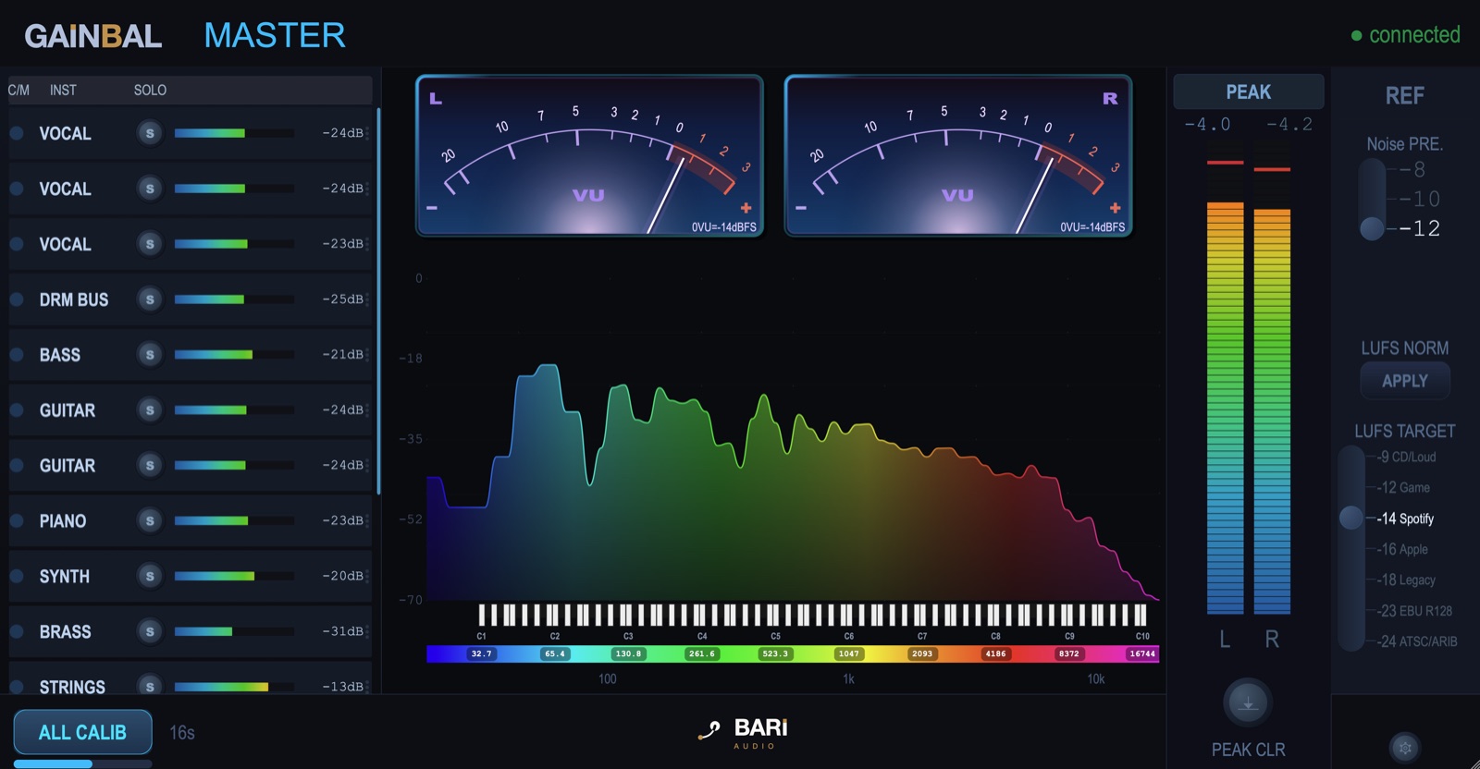Solo the BRASS channel
This screenshot has width=1480, height=769.
[x=150, y=632]
